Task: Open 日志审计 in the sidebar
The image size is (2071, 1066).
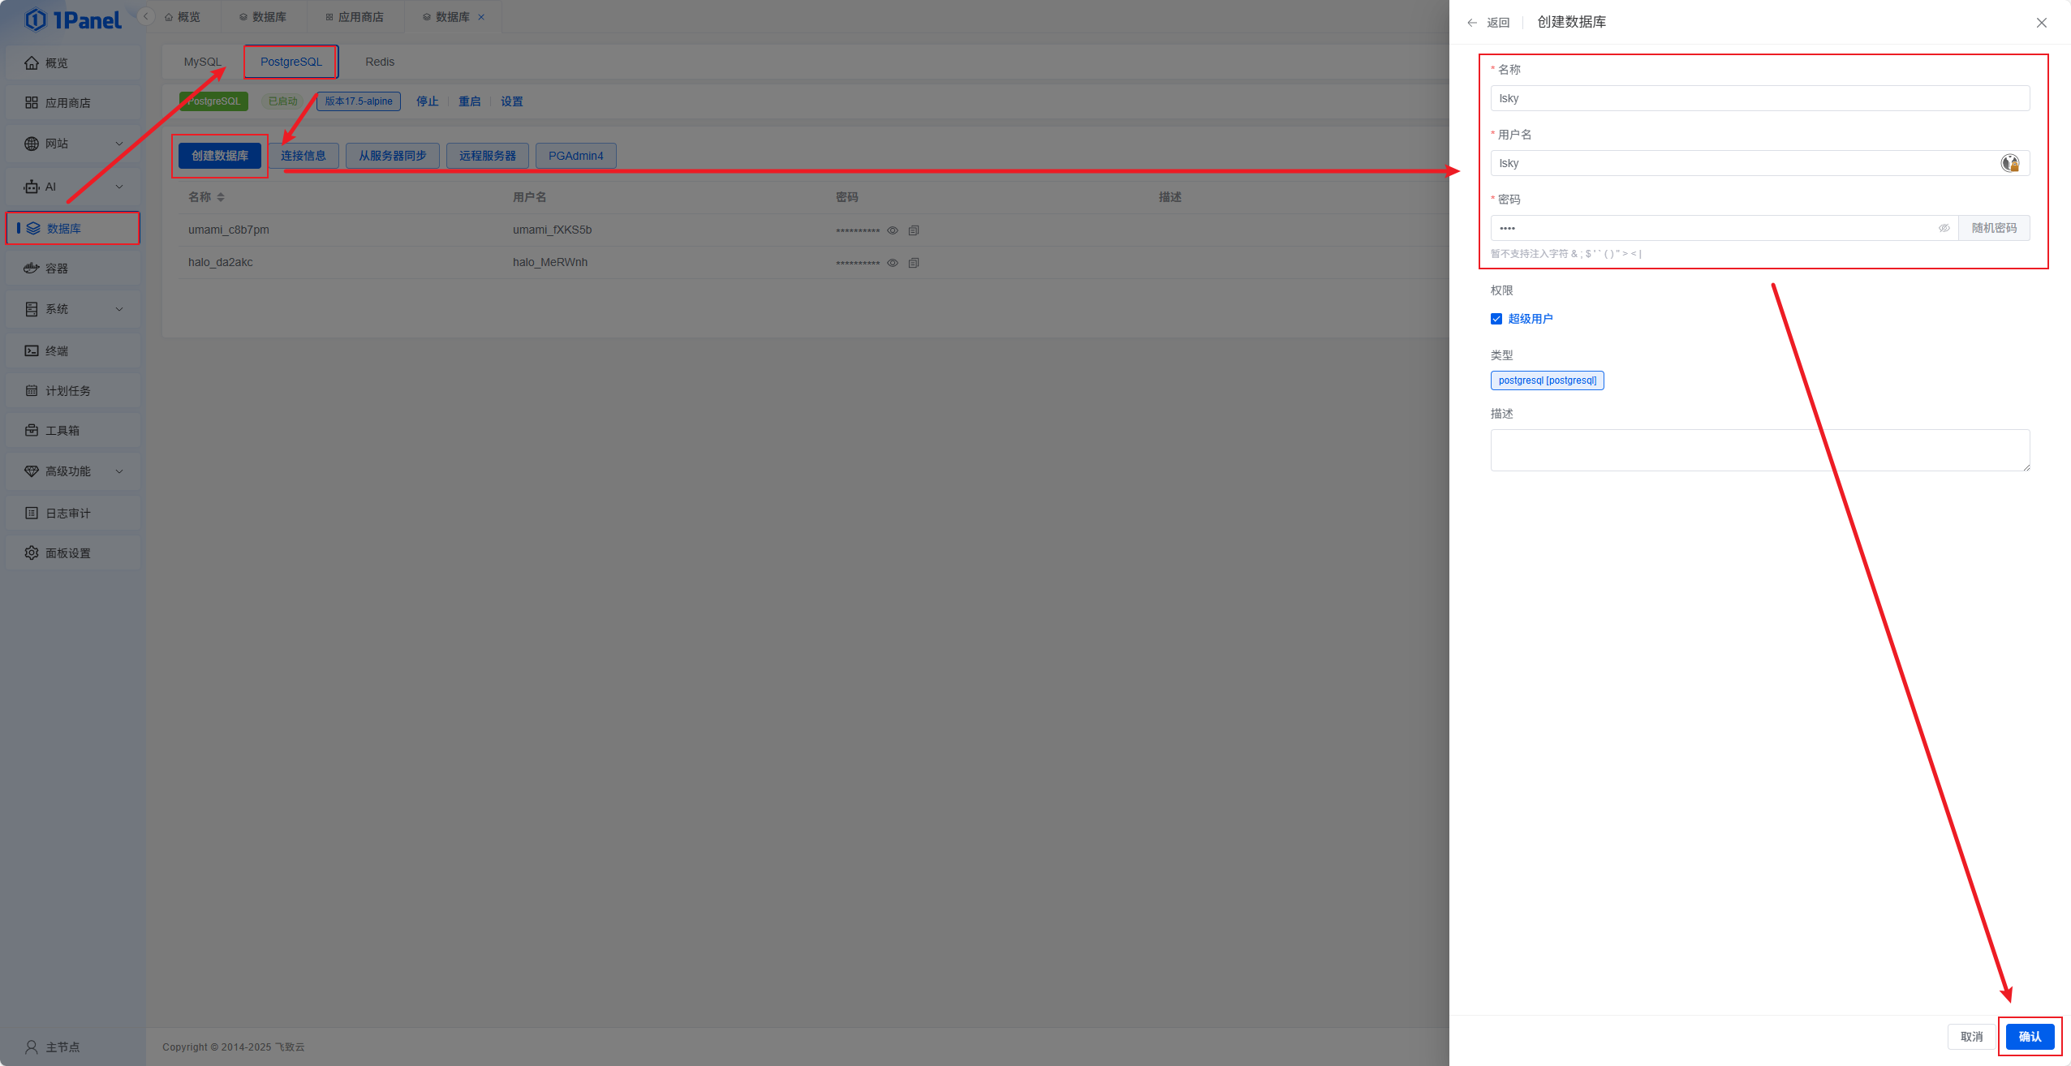Action: 73,514
